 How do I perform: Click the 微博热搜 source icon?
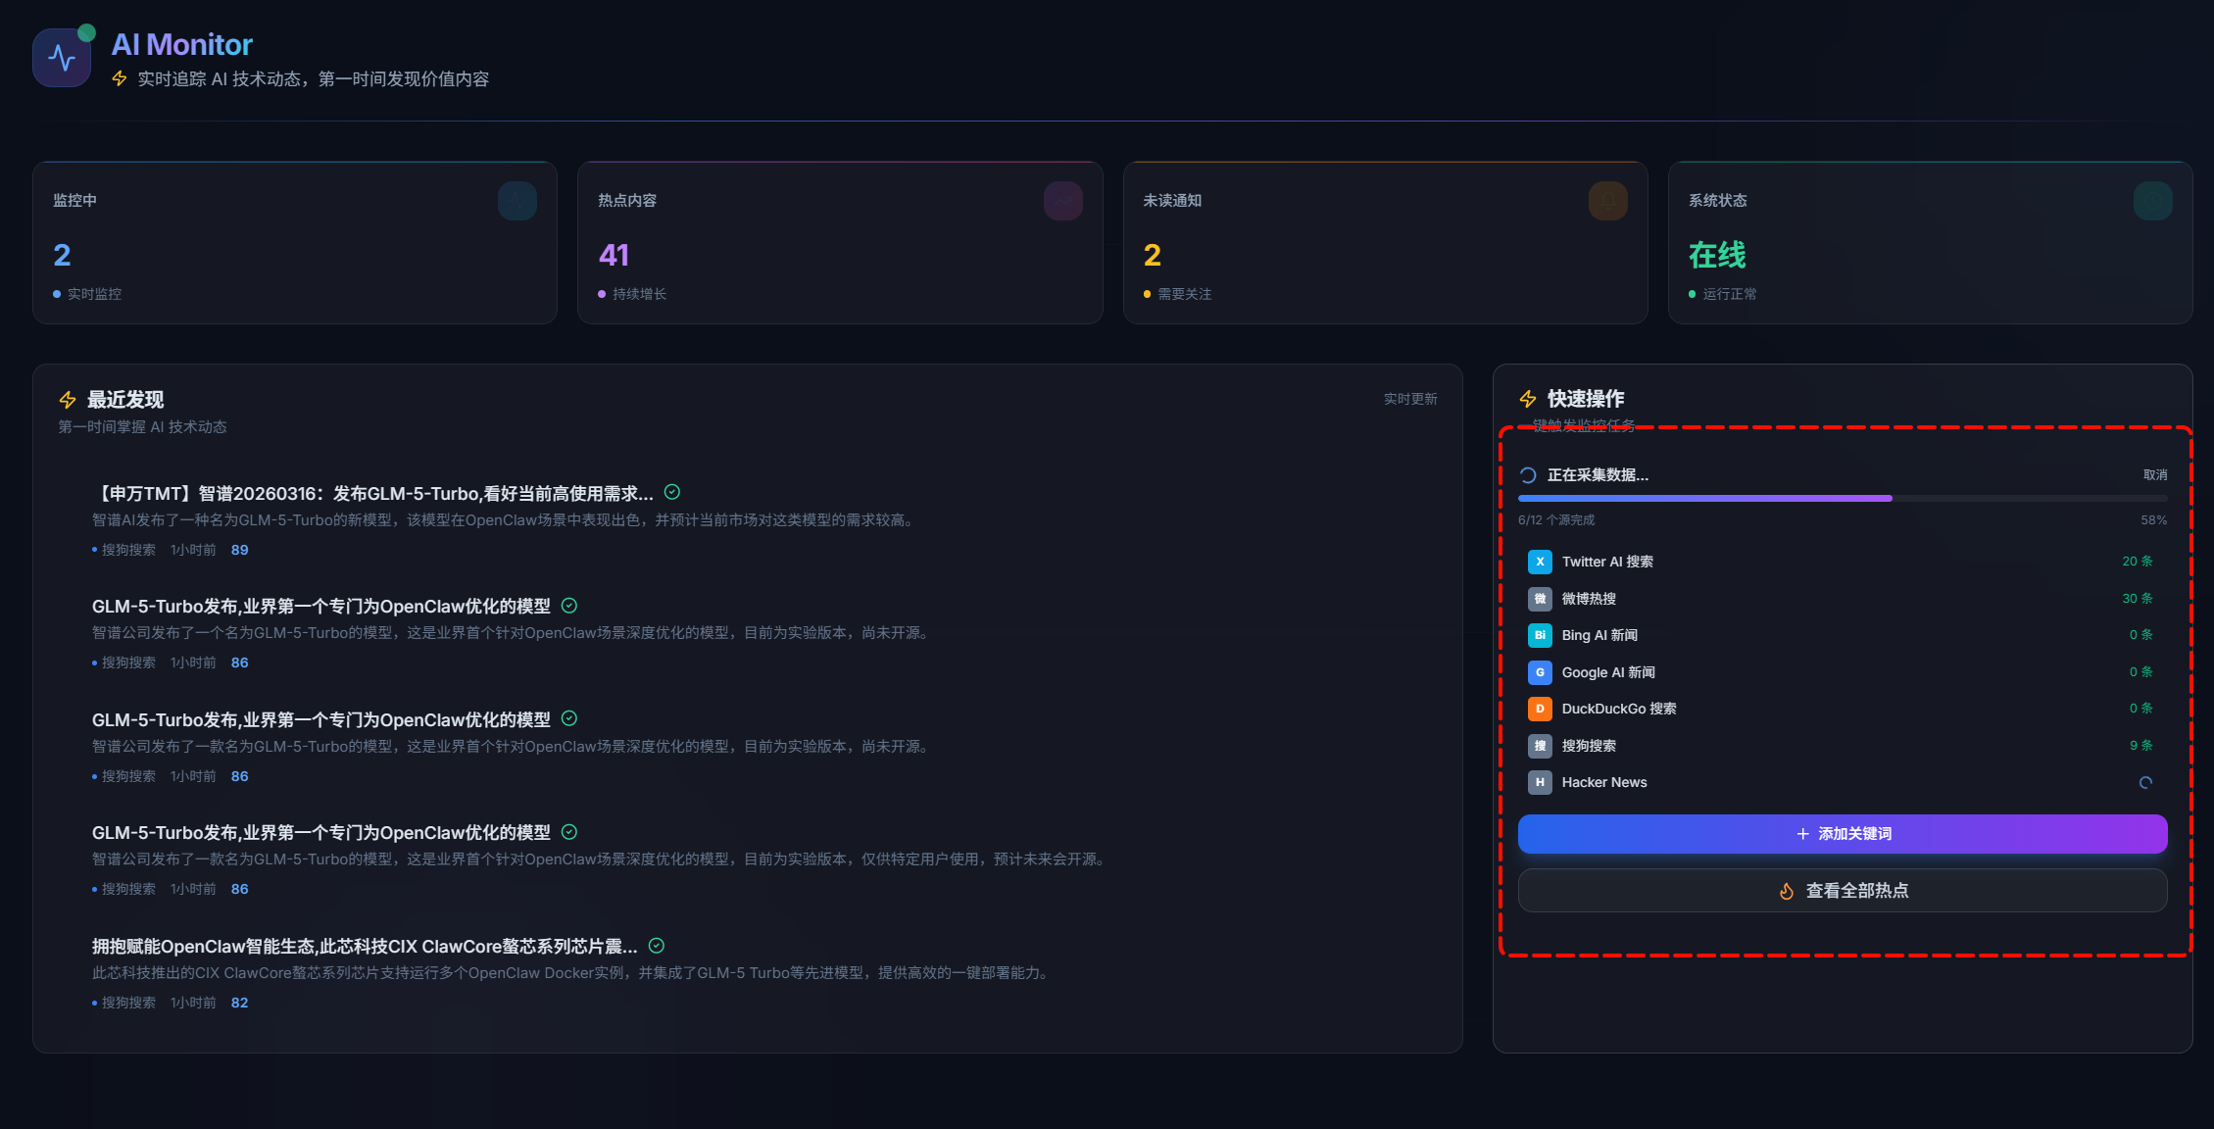pos(1540,599)
